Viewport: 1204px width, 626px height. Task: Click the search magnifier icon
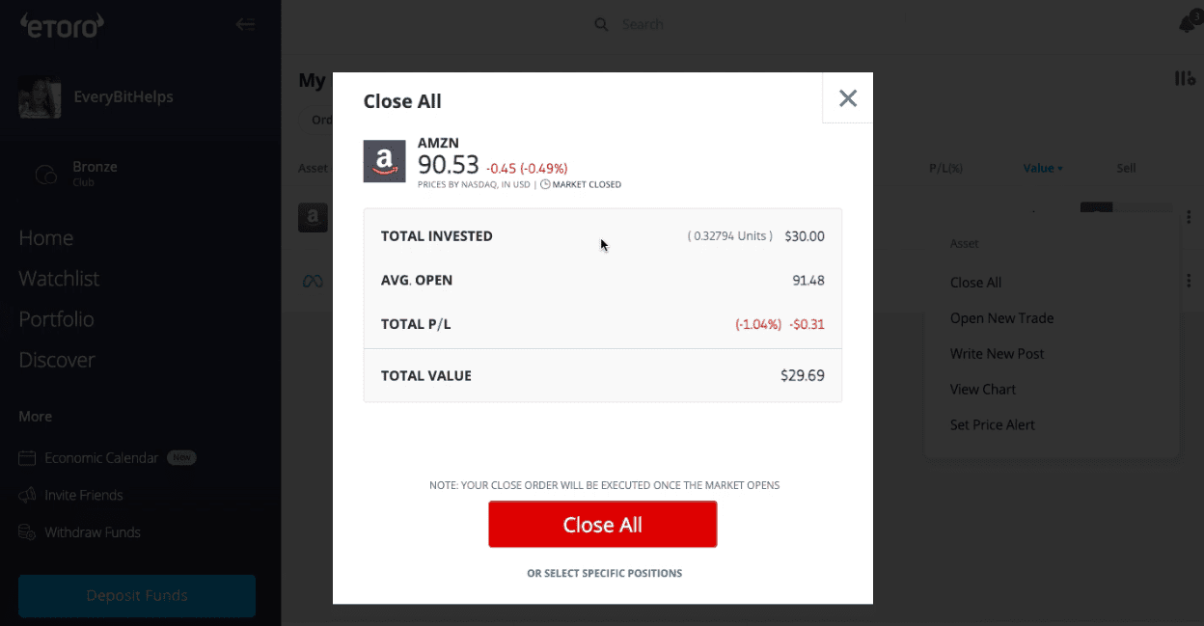tap(600, 23)
